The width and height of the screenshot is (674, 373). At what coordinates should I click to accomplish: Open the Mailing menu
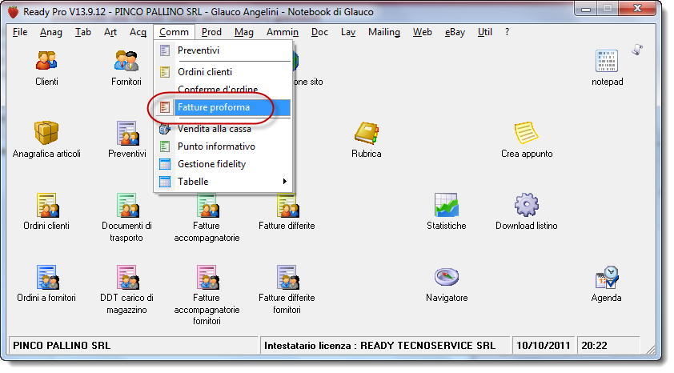point(384,32)
